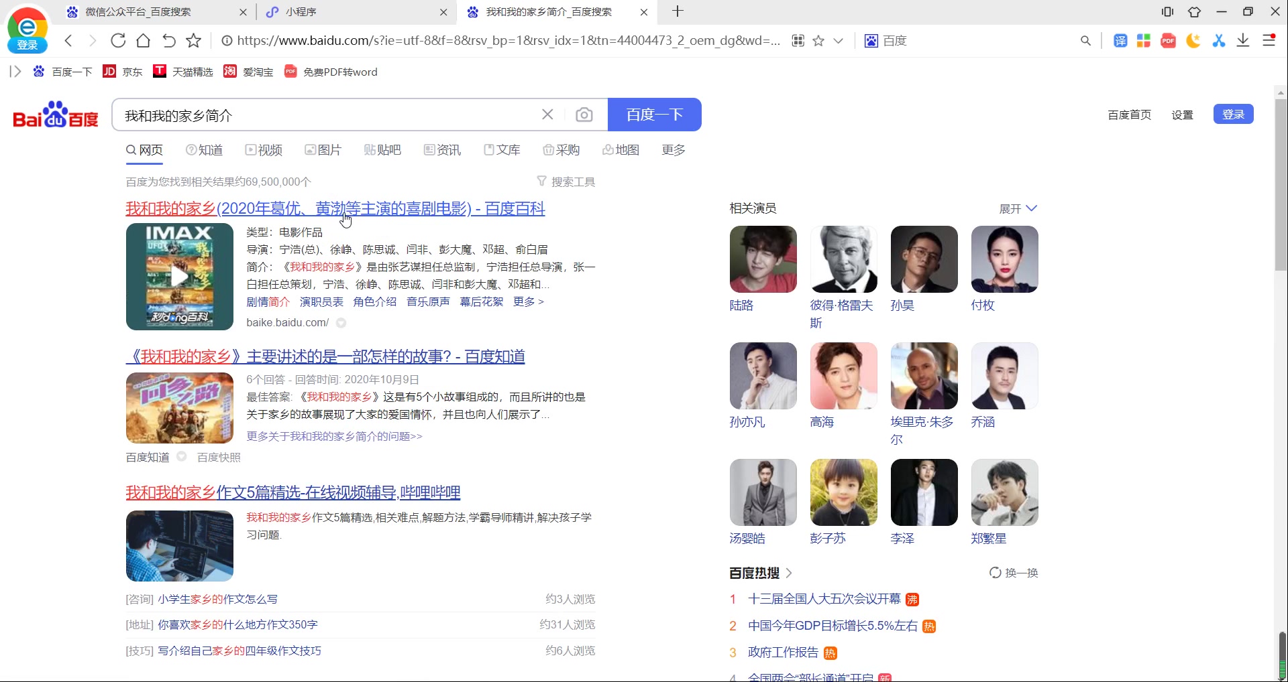Open Baidu image search camera
This screenshot has height=682, width=1288.
tap(584, 115)
